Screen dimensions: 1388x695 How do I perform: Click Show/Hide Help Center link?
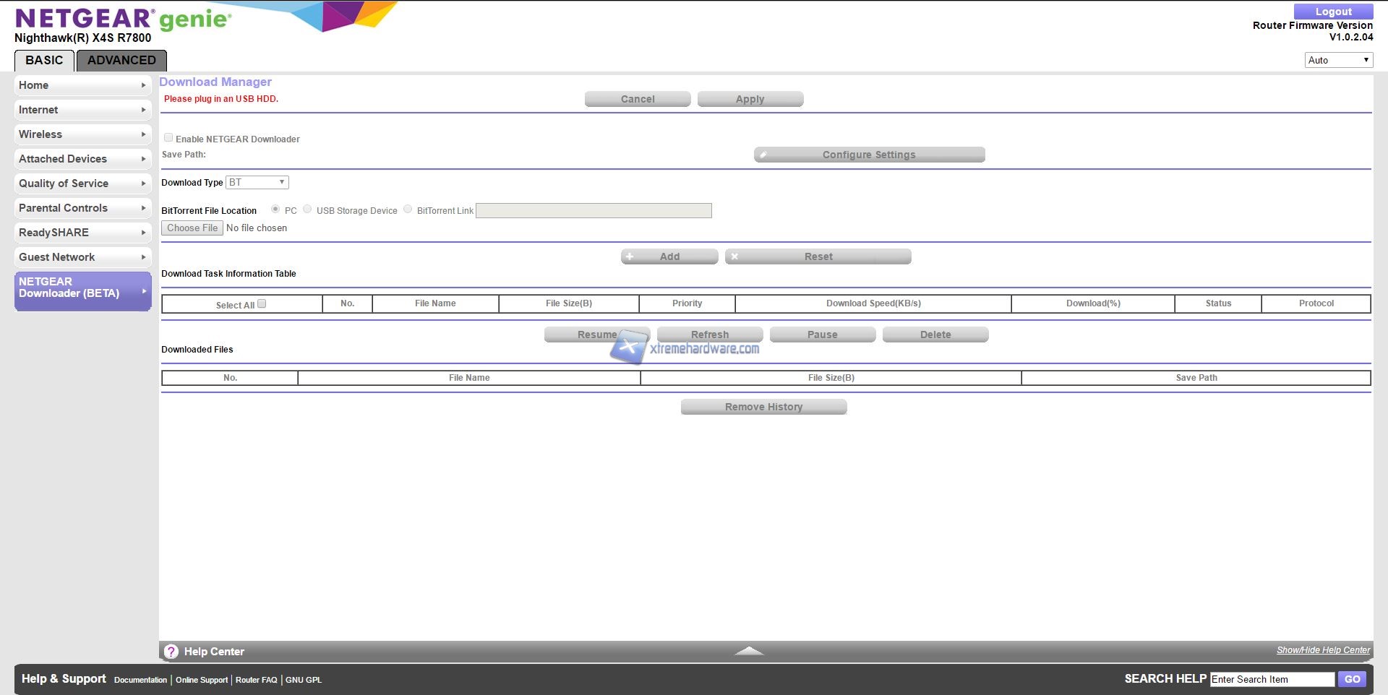(1323, 650)
